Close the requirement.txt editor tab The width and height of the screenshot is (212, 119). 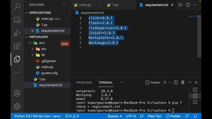pyautogui.click(x=172, y=5)
